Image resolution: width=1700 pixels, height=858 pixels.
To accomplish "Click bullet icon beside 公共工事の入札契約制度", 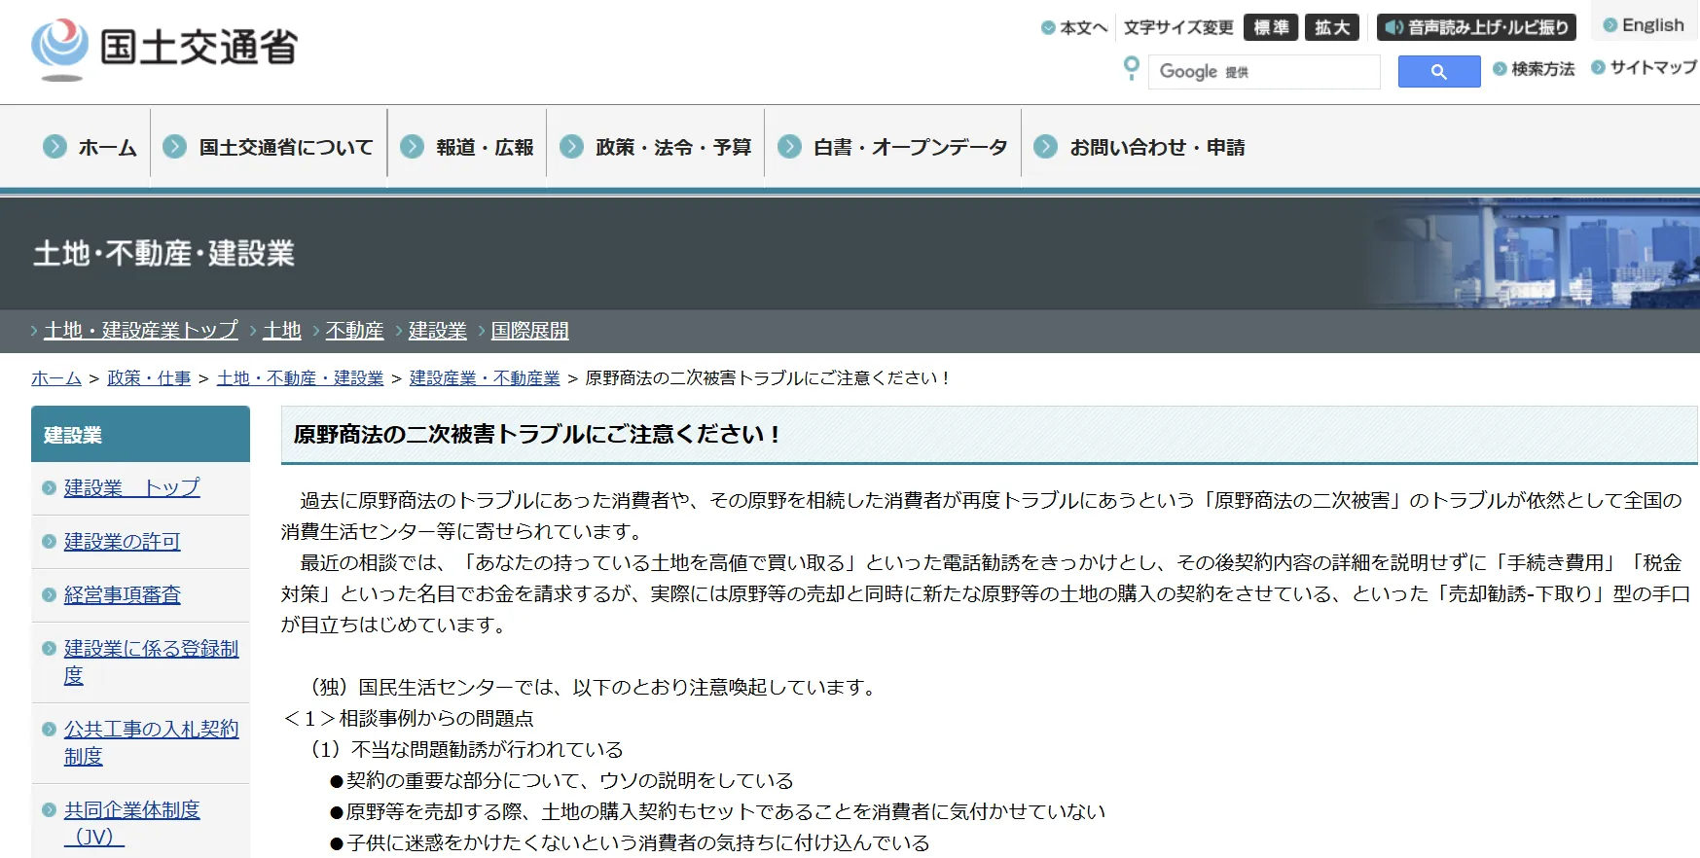I will pyautogui.click(x=49, y=730).
